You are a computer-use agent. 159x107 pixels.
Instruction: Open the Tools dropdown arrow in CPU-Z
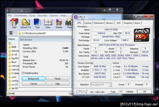120,92
